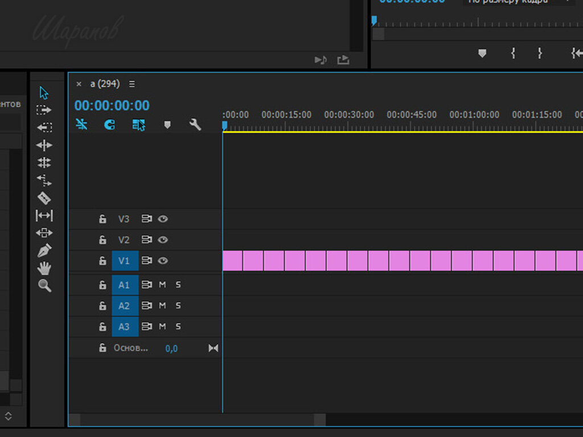Viewport: 583px width, 437px height.
Task: Click master track output meter icon
Action: pyautogui.click(x=214, y=348)
